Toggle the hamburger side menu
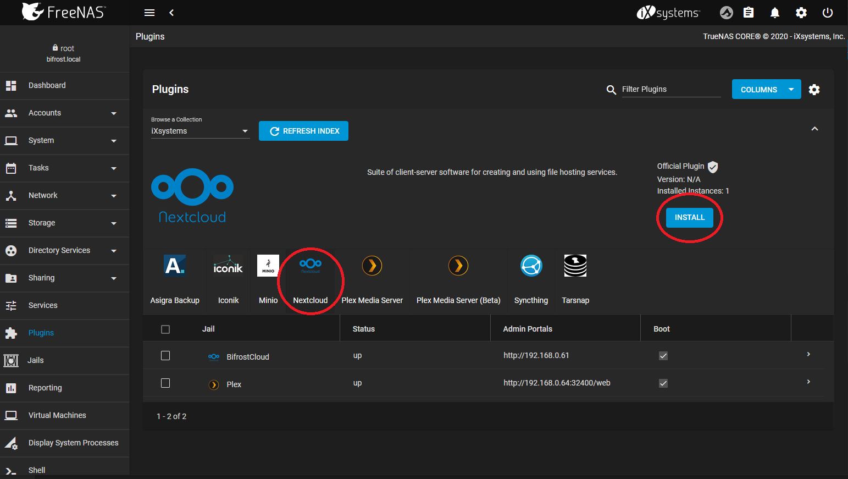 point(149,13)
